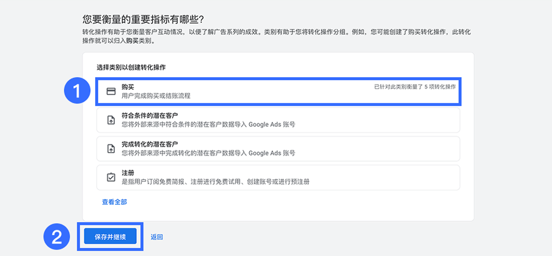552x256 pixels.
Task: Pick the 注册 category title
Action: coord(128,173)
